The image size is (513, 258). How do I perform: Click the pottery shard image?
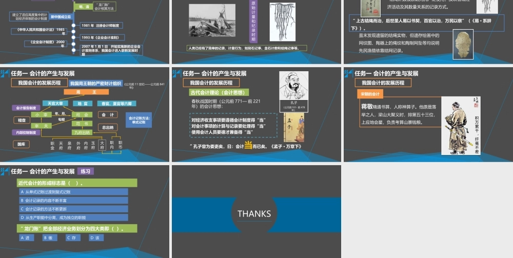pos(463,45)
